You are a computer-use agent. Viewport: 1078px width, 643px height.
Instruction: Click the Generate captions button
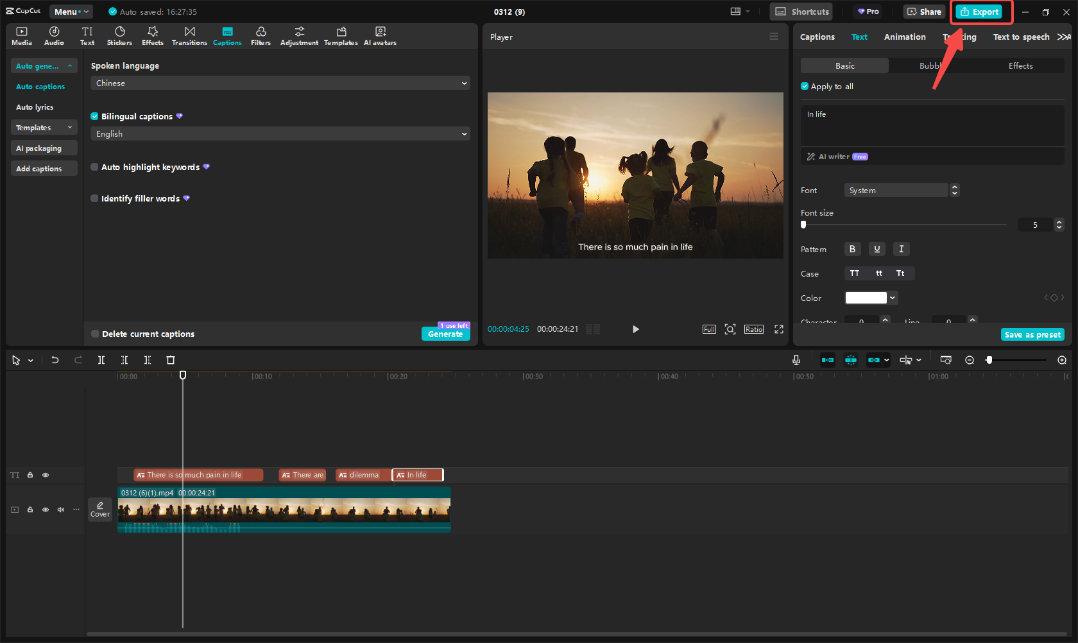[445, 334]
